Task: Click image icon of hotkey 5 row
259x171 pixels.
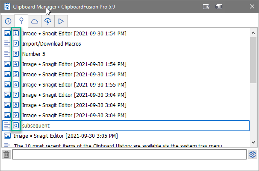Action: click(x=7, y=74)
